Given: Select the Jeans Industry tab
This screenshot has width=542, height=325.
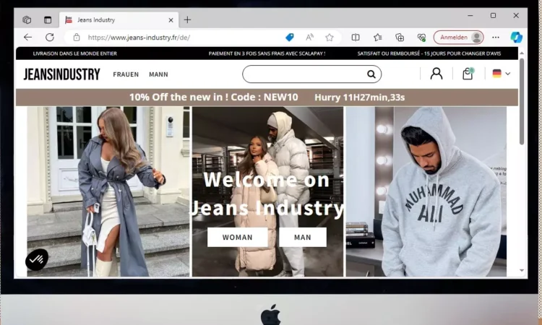Looking at the screenshot, I should [119, 20].
